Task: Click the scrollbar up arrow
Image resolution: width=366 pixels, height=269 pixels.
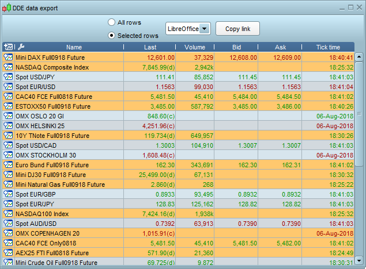Action: point(359,57)
